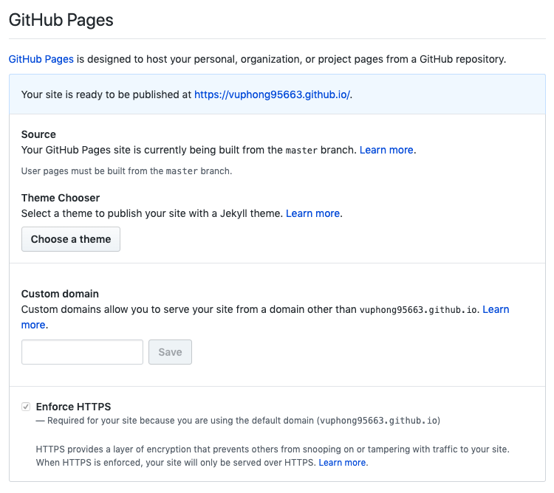Focus the custom domain text field
The image size is (554, 493).
click(82, 352)
